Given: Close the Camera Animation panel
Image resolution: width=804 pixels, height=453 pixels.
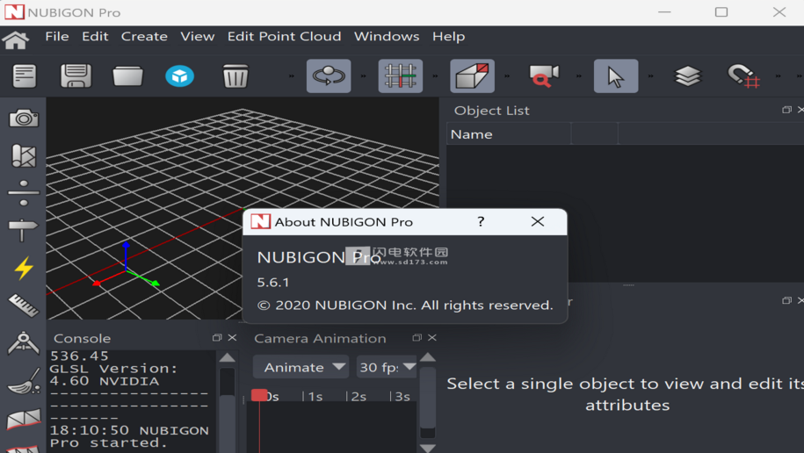Looking at the screenshot, I should click(432, 337).
